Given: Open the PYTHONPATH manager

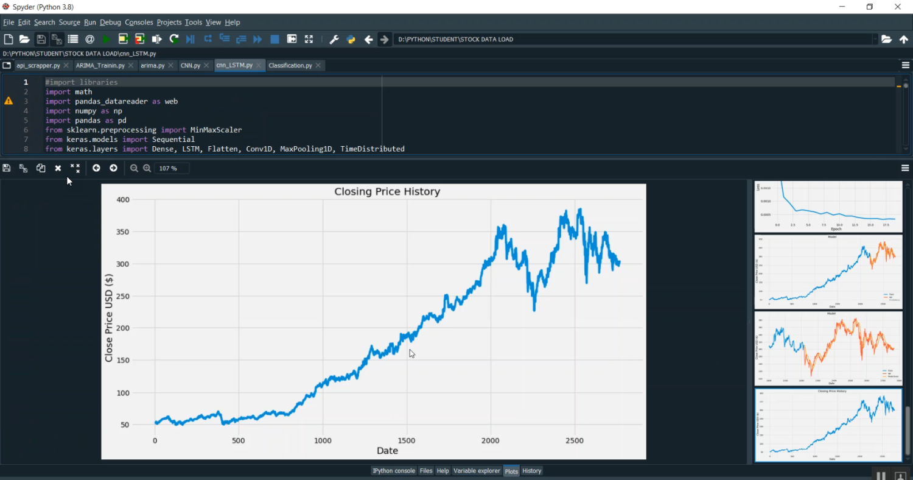Looking at the screenshot, I should click(351, 38).
